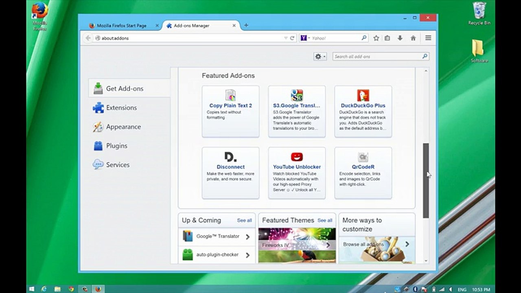This screenshot has height=293, width=521.
Task: Open the add-ons tools gear dropdown
Action: 320,57
